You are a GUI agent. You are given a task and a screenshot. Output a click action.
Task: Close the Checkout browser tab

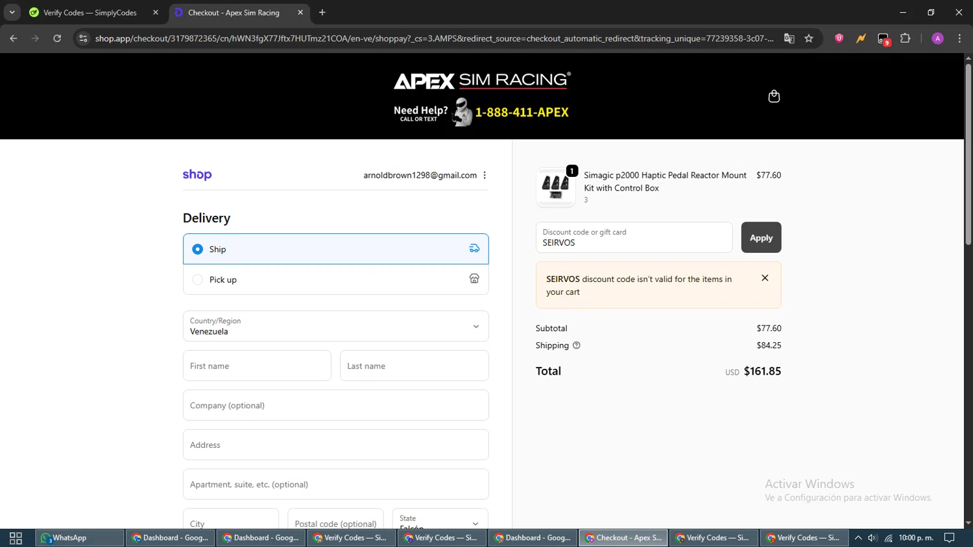pos(300,12)
